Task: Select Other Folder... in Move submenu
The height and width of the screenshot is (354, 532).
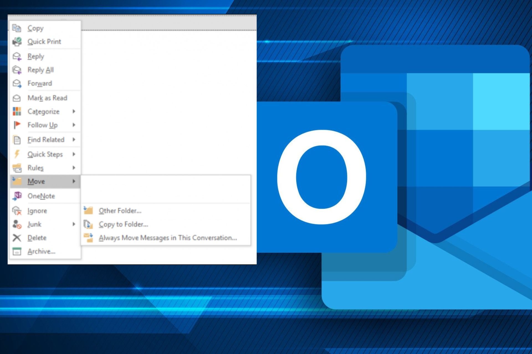Action: click(166, 211)
